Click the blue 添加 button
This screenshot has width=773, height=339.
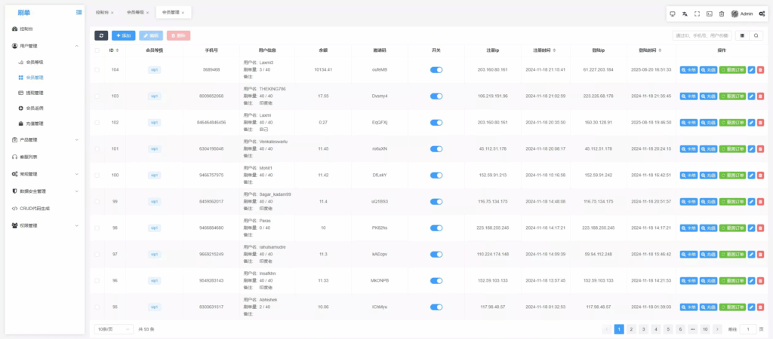click(124, 35)
